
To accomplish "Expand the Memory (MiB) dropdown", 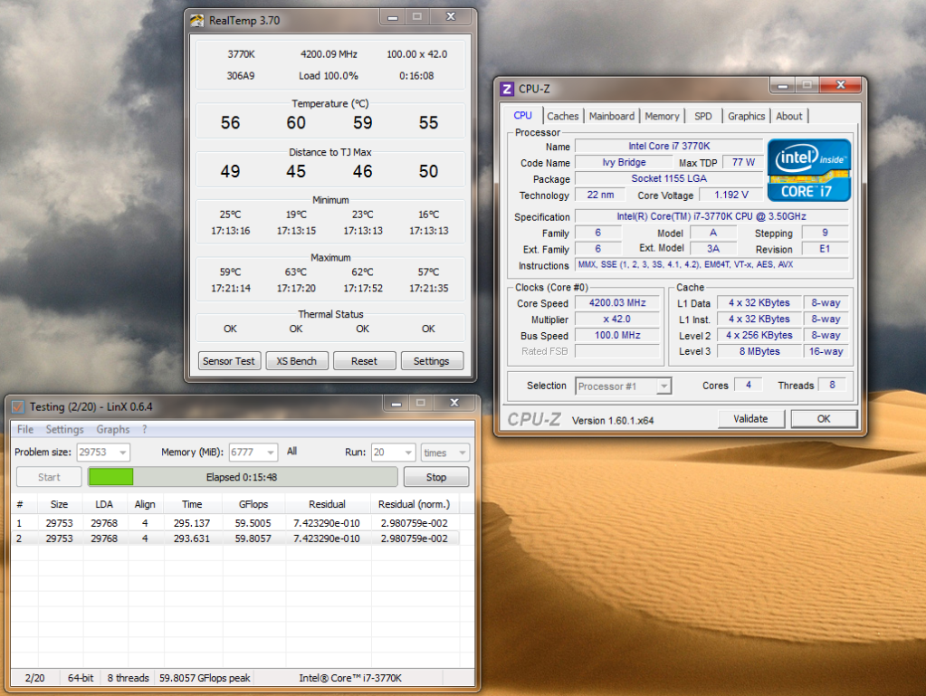I will [271, 453].
